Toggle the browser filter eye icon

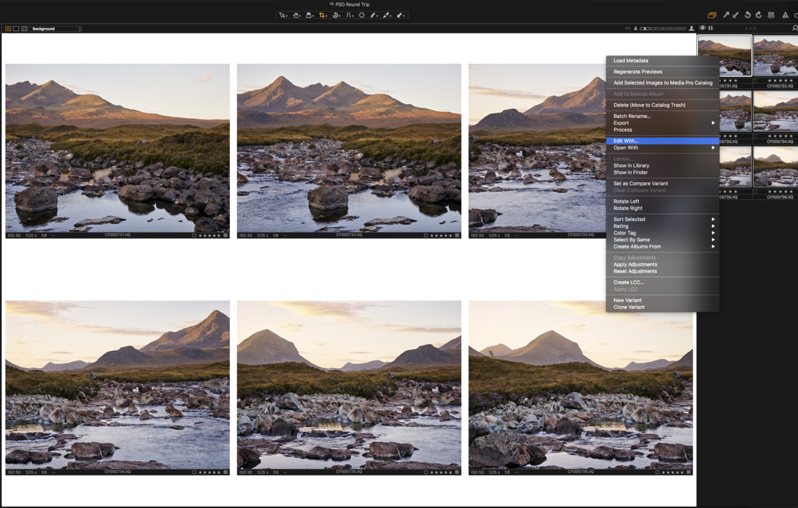(703, 28)
